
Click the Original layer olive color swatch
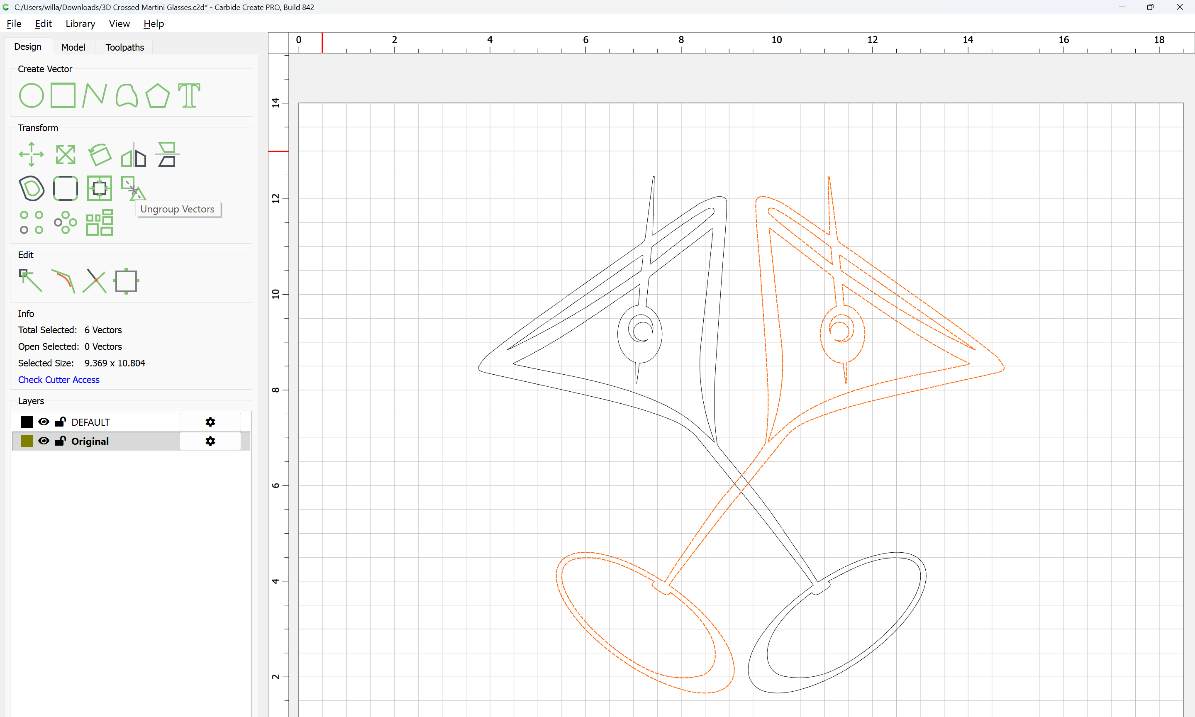click(27, 441)
